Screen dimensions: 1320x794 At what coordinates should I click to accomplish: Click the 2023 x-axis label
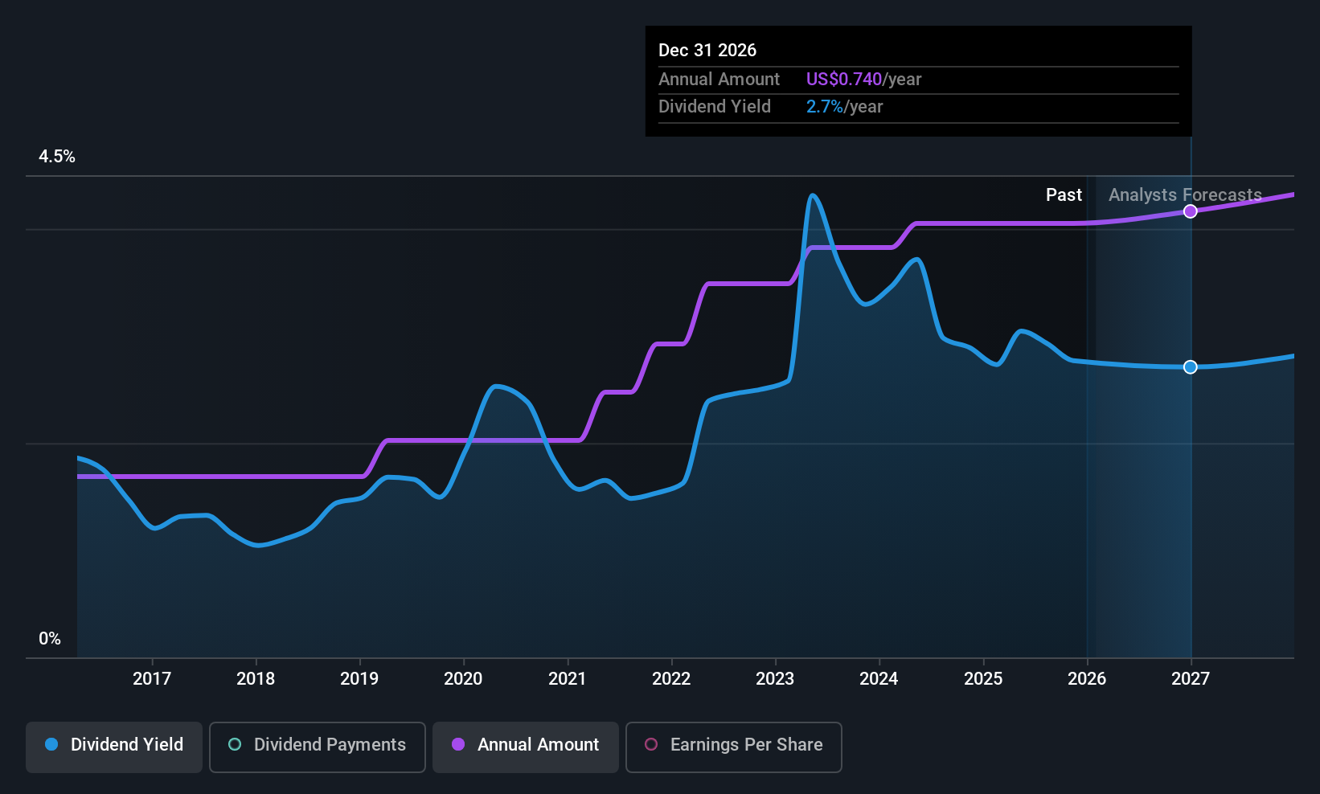[775, 679]
